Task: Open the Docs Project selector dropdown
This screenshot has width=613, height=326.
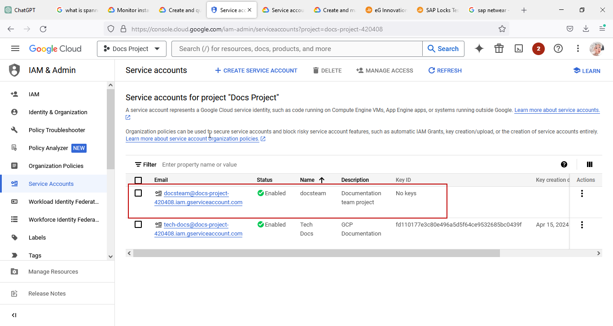Action: (131, 49)
